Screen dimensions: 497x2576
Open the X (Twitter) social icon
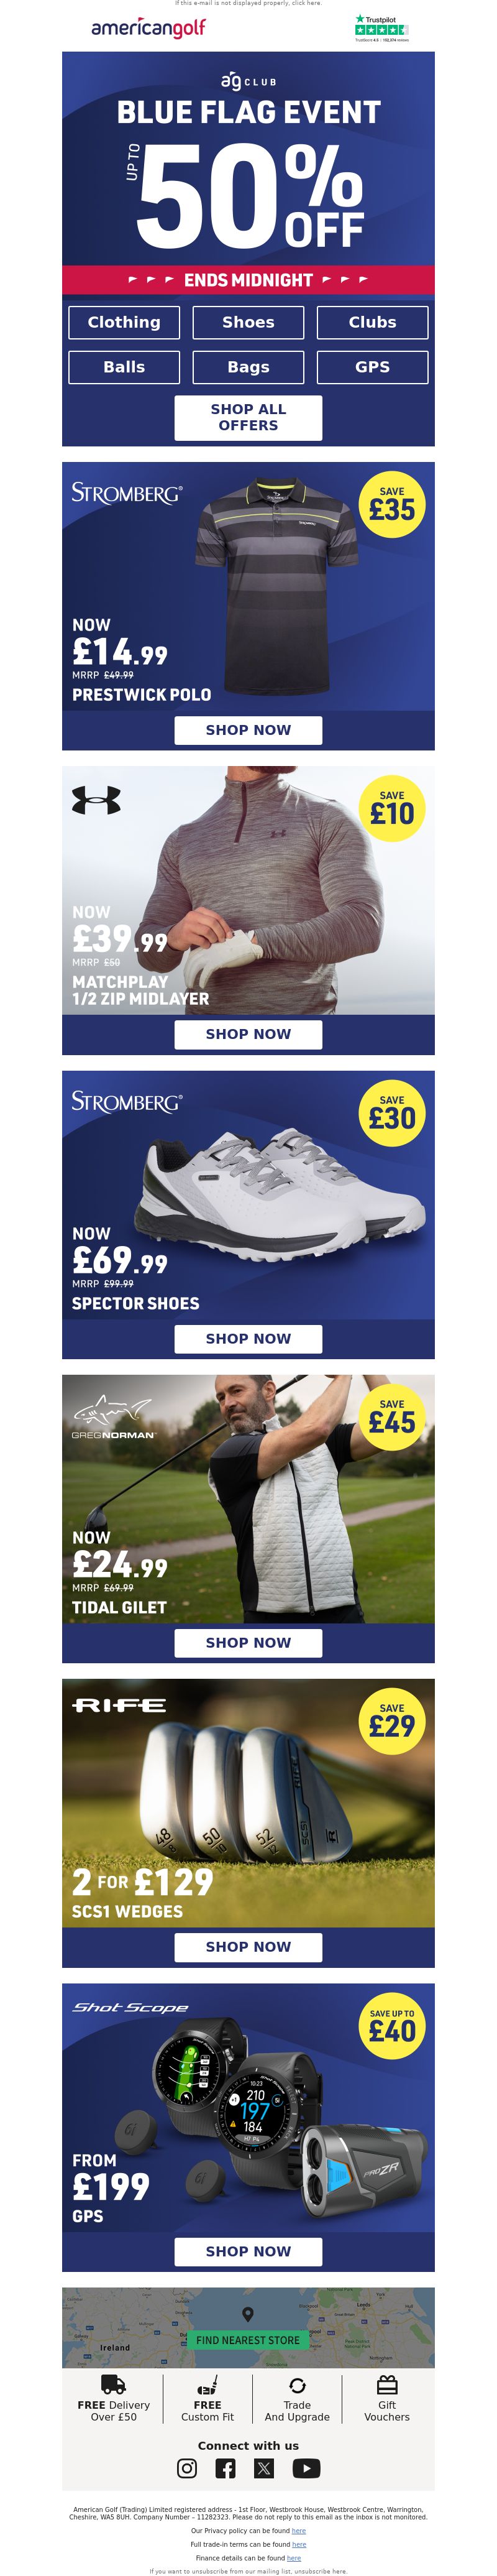point(264,2468)
